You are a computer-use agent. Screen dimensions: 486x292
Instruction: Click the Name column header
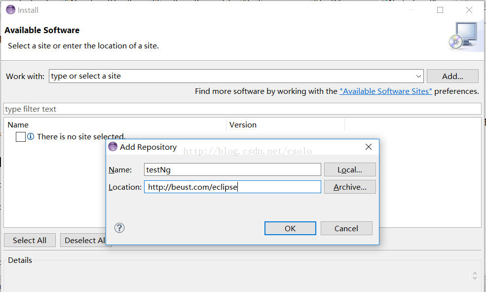(115, 125)
